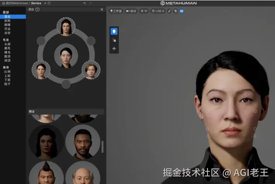Select 胡须 under 毛发
275x184 pixels.
pos(7,61)
